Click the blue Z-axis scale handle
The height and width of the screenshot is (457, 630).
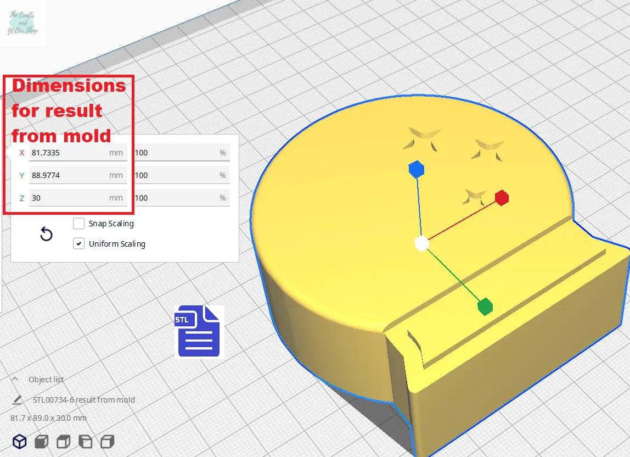point(417,169)
